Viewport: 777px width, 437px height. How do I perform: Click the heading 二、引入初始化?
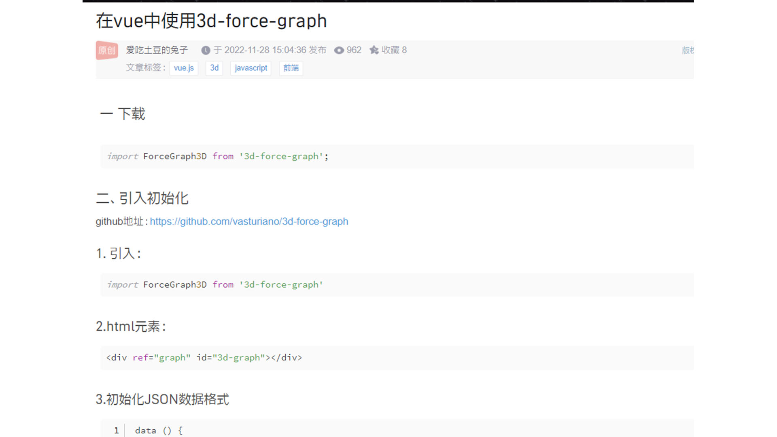coord(142,198)
